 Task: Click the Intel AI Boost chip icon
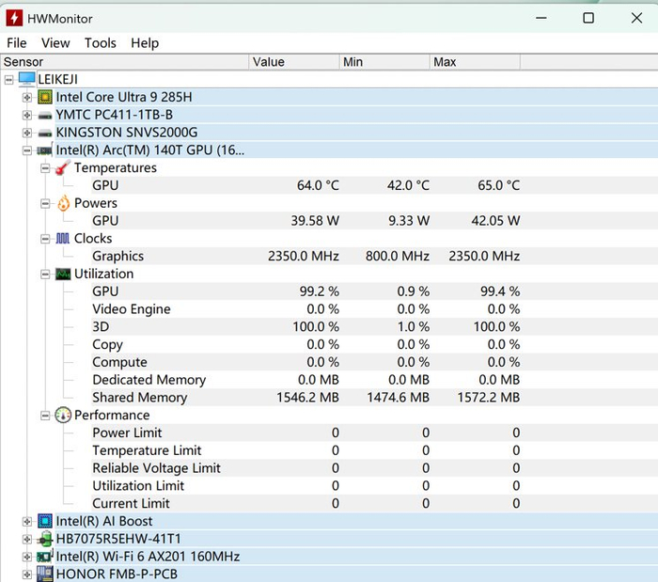[x=45, y=521]
